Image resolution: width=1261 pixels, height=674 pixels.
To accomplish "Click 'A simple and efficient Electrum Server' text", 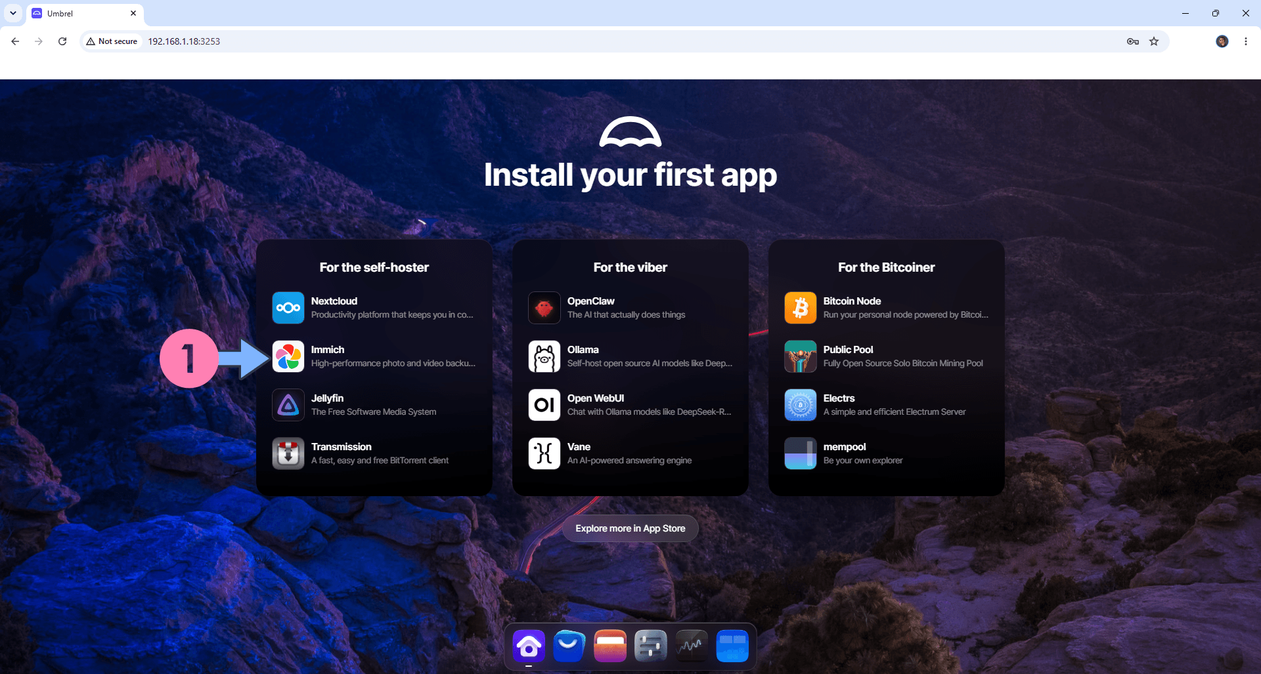I will (895, 412).
